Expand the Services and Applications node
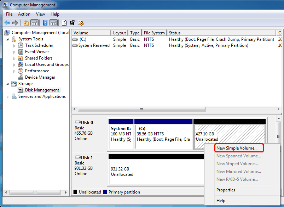284x207 pixels. [x=7, y=97]
